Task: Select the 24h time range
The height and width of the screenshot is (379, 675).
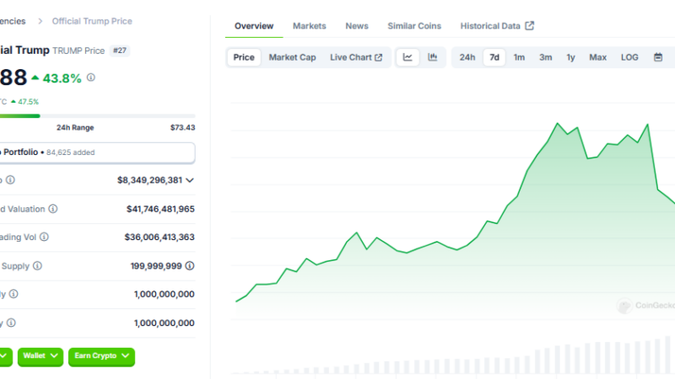Action: (467, 57)
